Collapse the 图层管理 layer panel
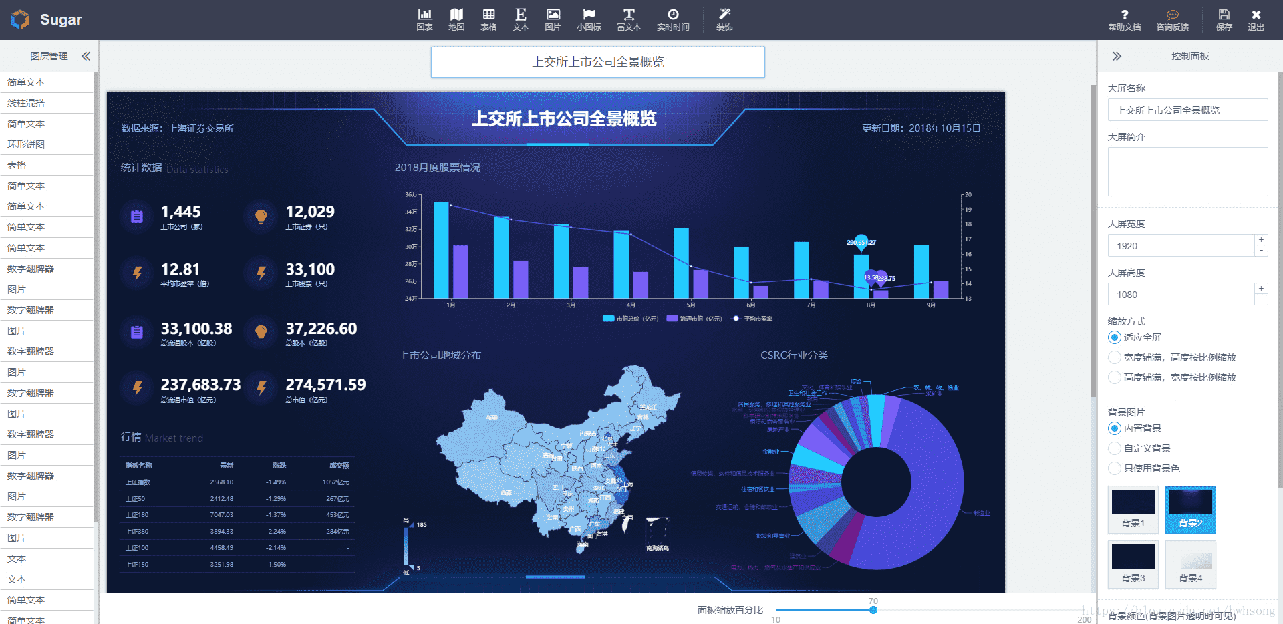This screenshot has height=624, width=1283. (x=86, y=56)
